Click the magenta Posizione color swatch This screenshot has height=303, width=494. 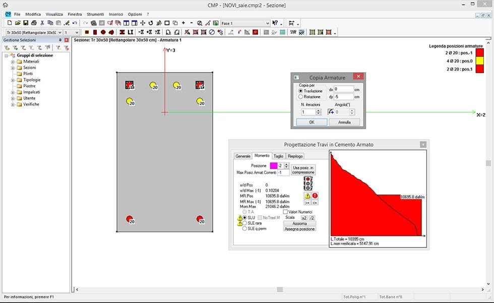click(x=273, y=165)
